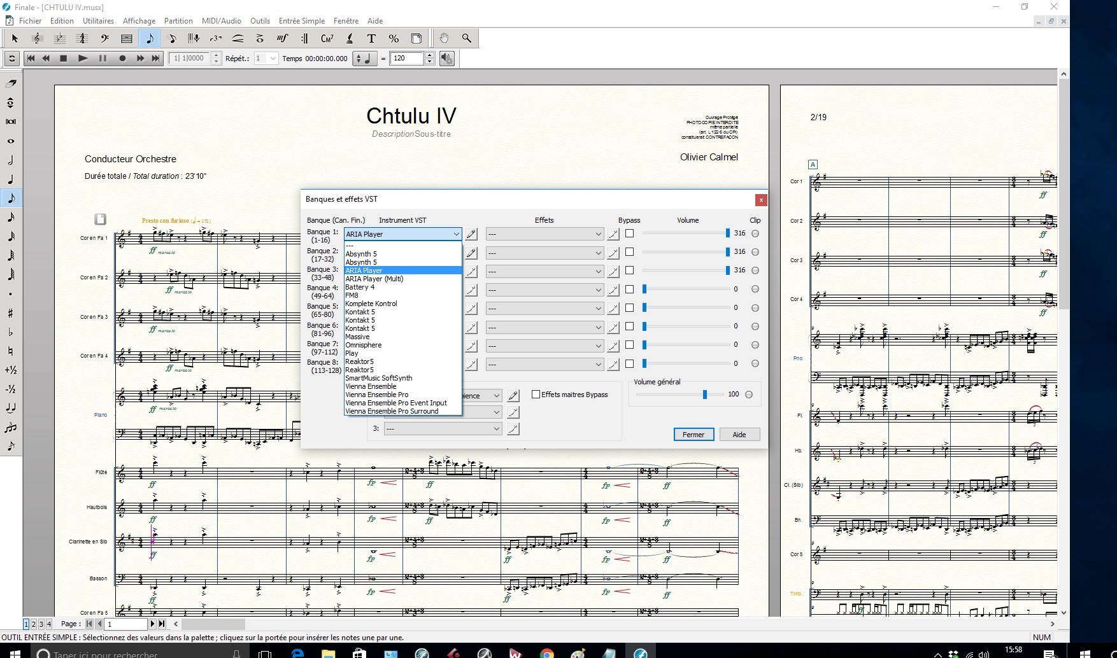The height and width of the screenshot is (658, 1117).
Task: Open Effets dropdown for Banque 6
Action: (544, 327)
